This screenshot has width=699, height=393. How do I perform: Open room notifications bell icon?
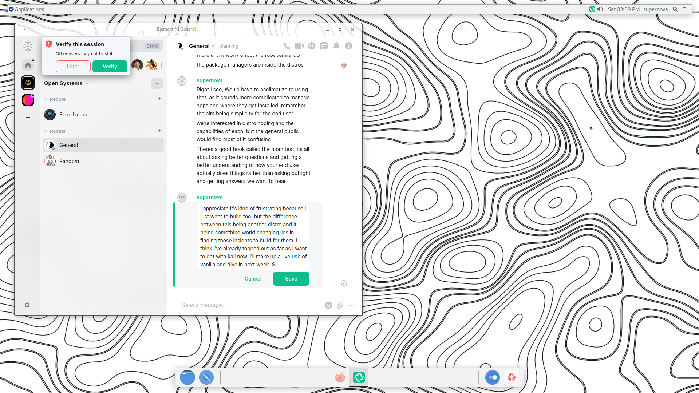[336, 46]
